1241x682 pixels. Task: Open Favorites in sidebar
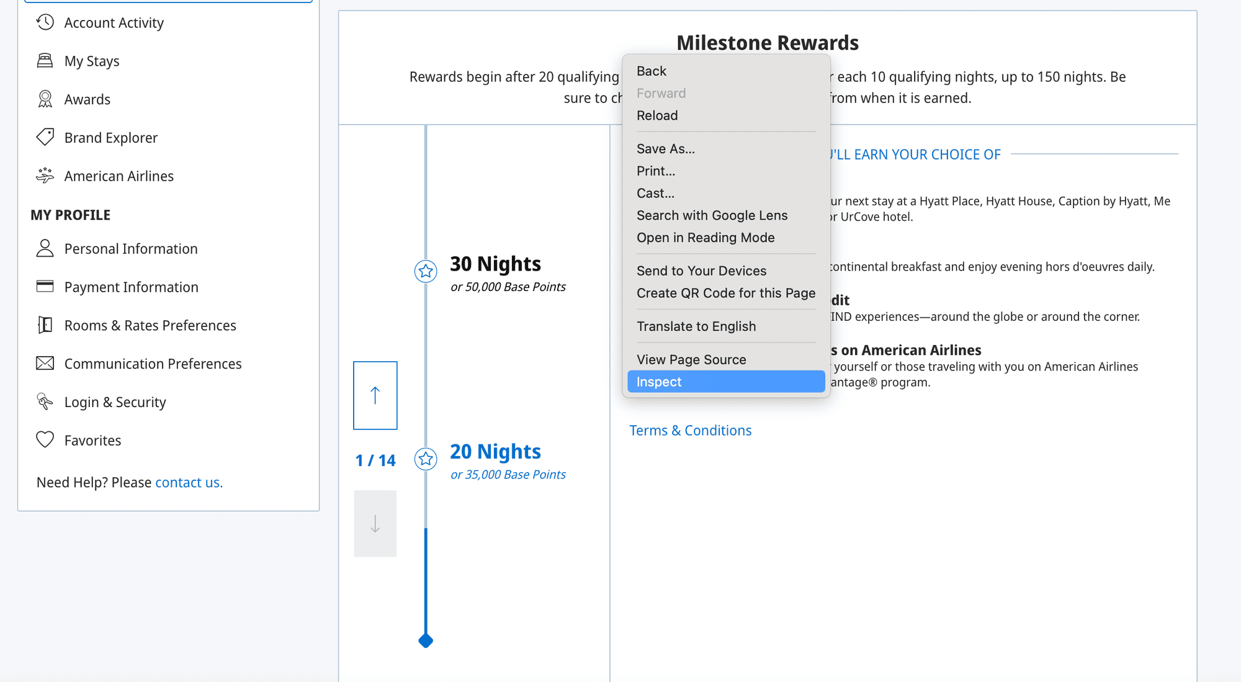[93, 440]
